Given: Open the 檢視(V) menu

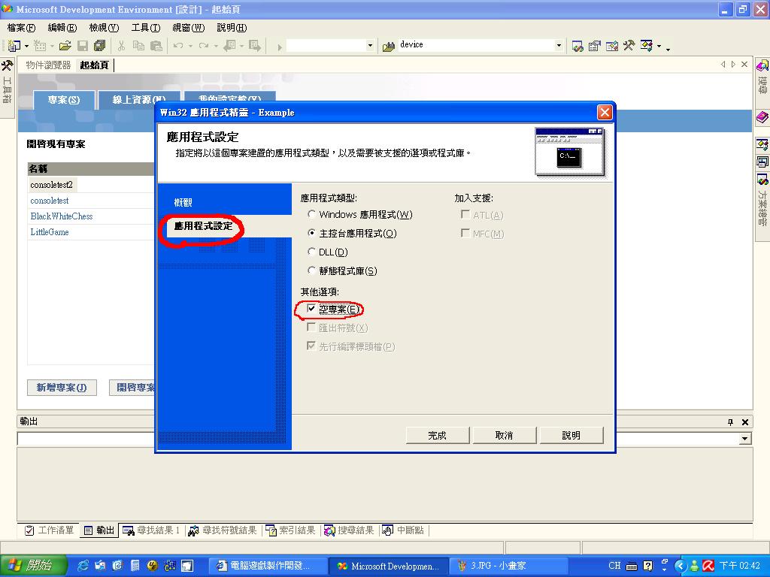Looking at the screenshot, I should coord(104,28).
